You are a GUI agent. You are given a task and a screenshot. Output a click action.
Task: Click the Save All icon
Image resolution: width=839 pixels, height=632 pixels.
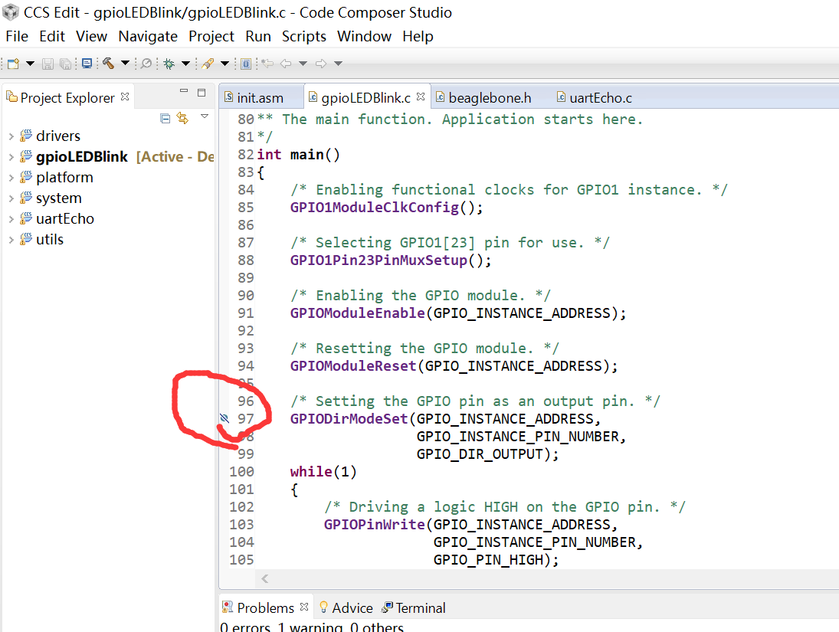tap(65, 64)
